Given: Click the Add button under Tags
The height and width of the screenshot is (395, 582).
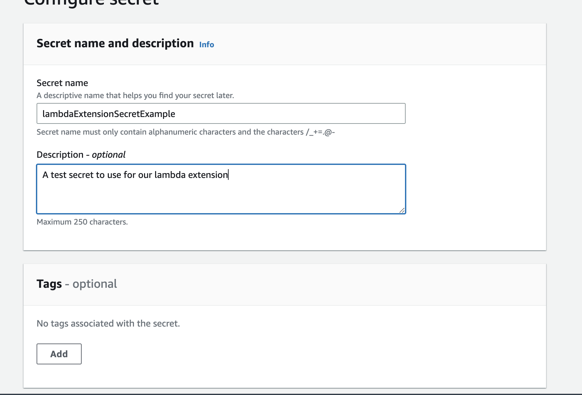Looking at the screenshot, I should click(59, 354).
